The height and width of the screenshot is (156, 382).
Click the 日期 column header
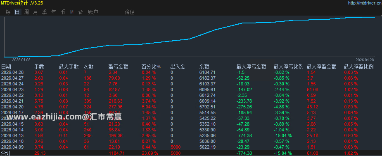(x=6, y=67)
